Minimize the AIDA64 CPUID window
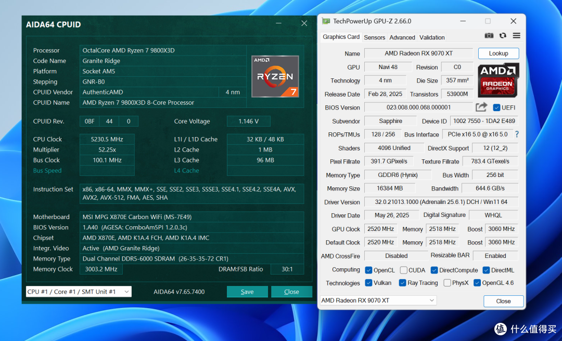Image resolution: width=562 pixels, height=341 pixels. 278,23
